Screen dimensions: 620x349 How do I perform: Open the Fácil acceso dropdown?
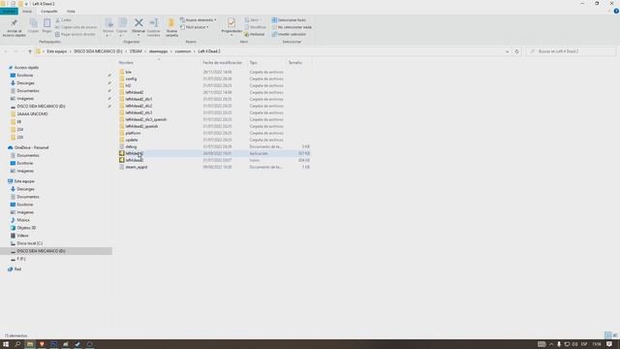(x=194, y=27)
